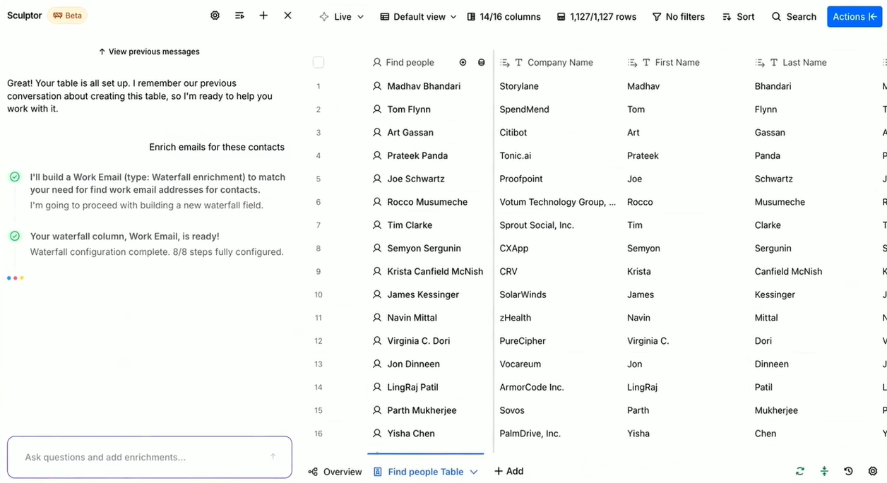Click the chat input field
887x483 pixels.
click(x=149, y=457)
